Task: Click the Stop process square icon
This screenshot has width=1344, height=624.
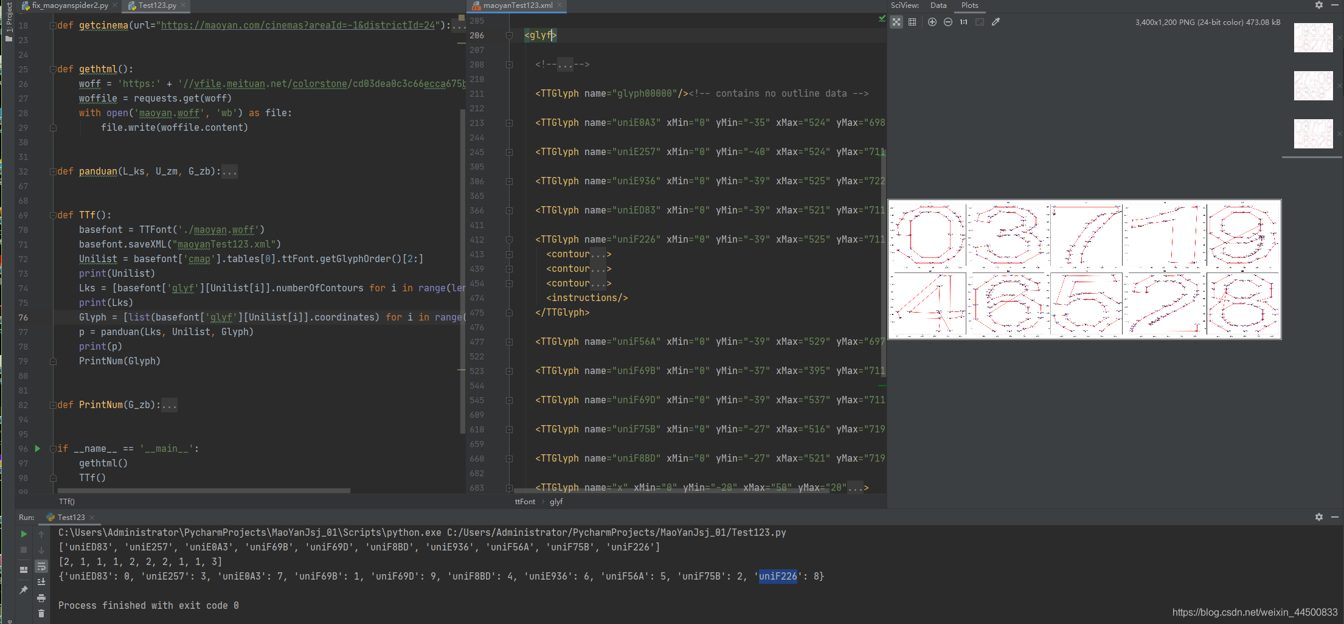Action: (24, 550)
